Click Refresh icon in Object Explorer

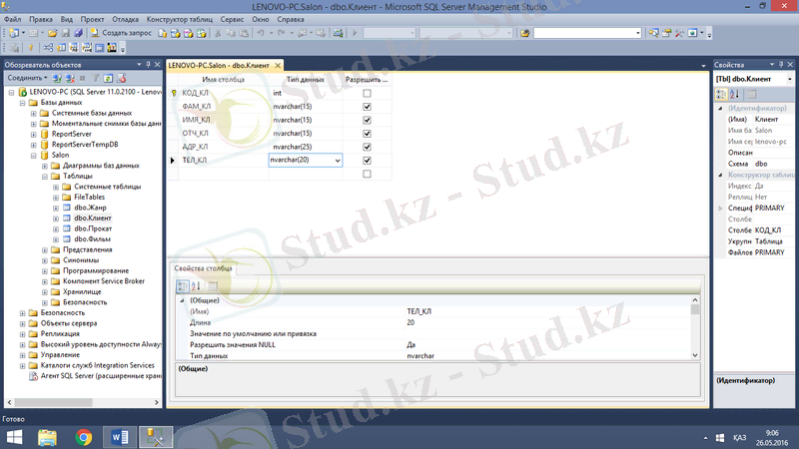pos(108,79)
